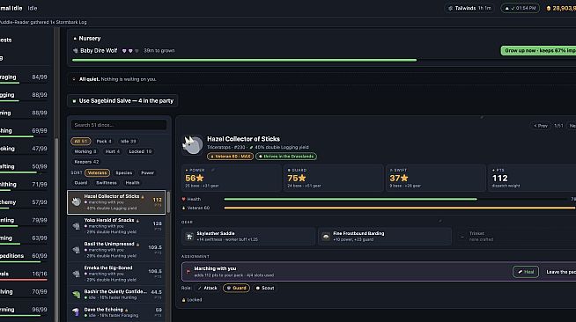Click the edit pencil next to Power
The height and width of the screenshot is (322, 576).
[x=212, y=170]
